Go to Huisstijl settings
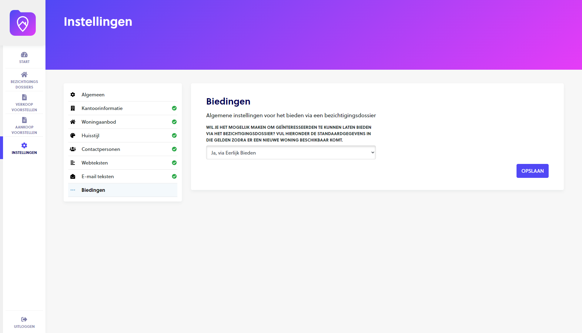The height and width of the screenshot is (333, 582). click(x=123, y=135)
